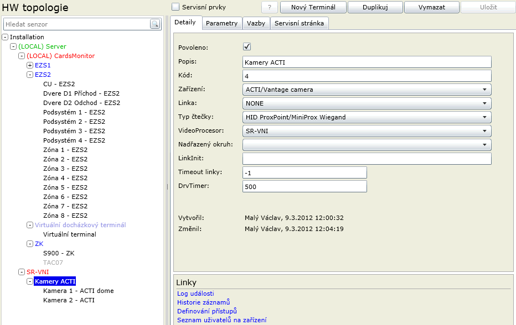Open the Log události link
Viewport: 516px width, 325px height.
pyautogui.click(x=195, y=293)
